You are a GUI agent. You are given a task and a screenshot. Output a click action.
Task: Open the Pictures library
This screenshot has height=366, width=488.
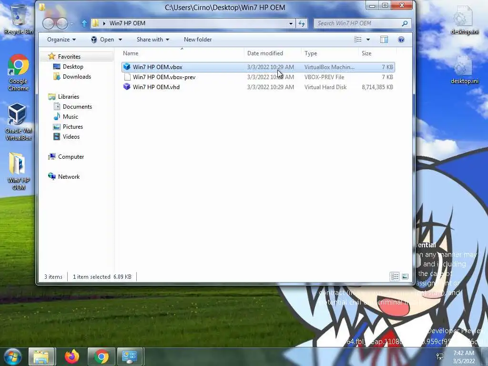click(x=73, y=127)
